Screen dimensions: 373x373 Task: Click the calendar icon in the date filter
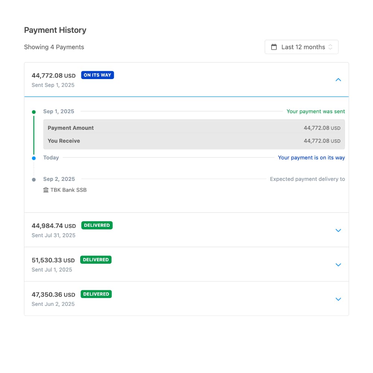click(274, 47)
